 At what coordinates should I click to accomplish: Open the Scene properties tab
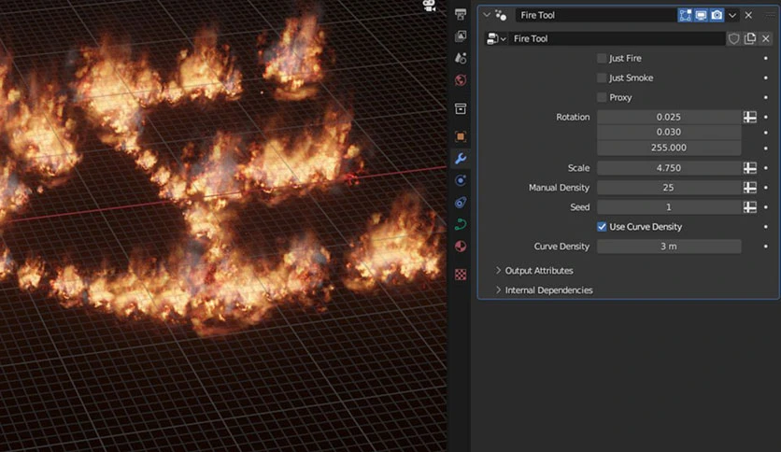(461, 58)
